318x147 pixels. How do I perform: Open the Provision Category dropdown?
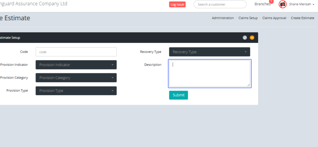tap(76, 78)
